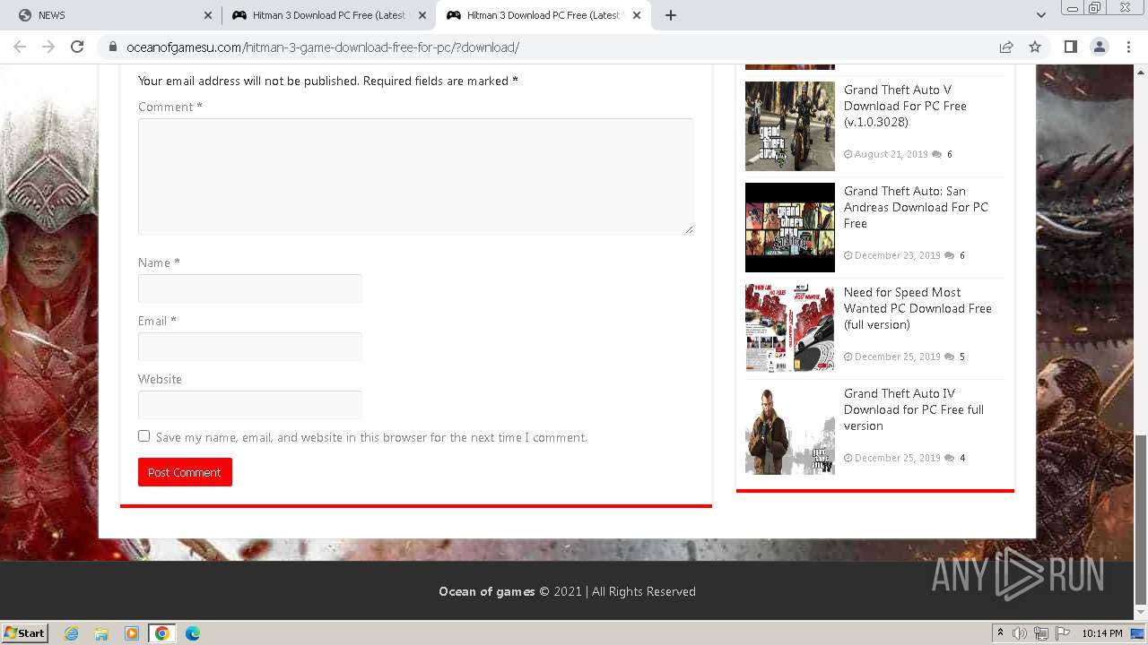1148x645 pixels.
Task: Launch Microsoft Edge from the taskbar
Action: [193, 633]
